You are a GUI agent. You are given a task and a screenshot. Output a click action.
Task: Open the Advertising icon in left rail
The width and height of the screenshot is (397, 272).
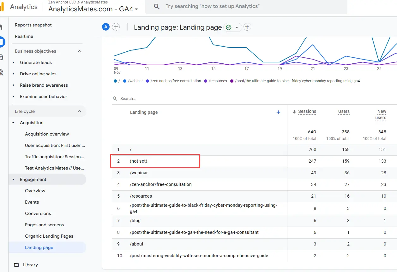point(2,72)
